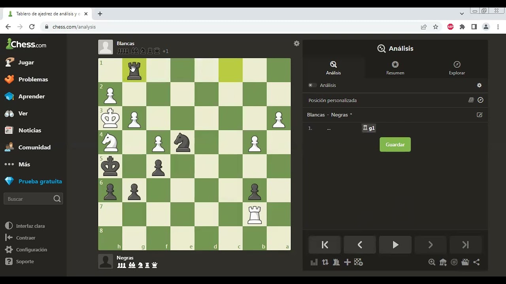Click the white rook on b7

click(255, 215)
